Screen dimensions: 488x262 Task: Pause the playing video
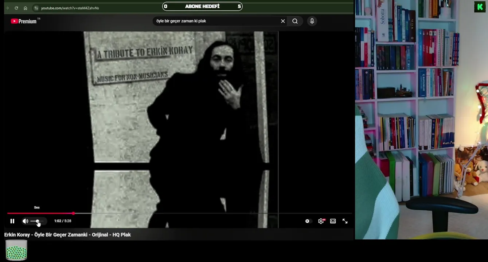[12, 221]
